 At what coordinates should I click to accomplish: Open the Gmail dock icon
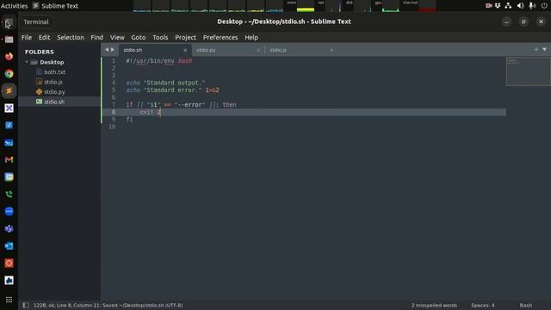coord(9,159)
